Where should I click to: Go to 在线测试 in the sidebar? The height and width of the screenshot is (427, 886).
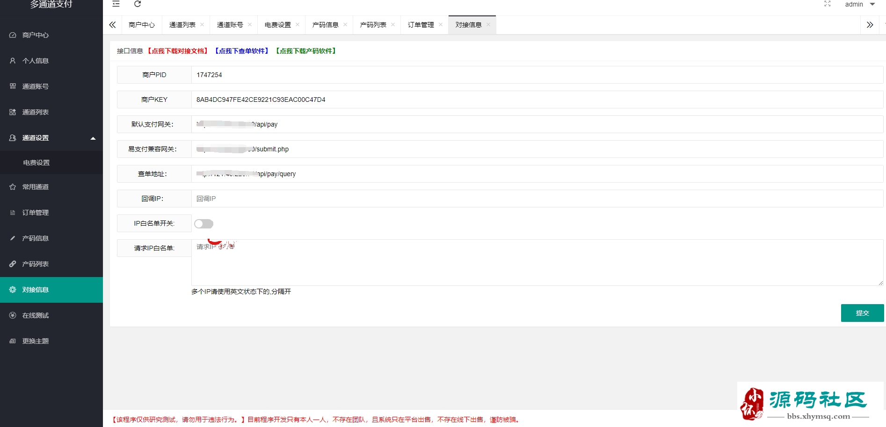36,315
